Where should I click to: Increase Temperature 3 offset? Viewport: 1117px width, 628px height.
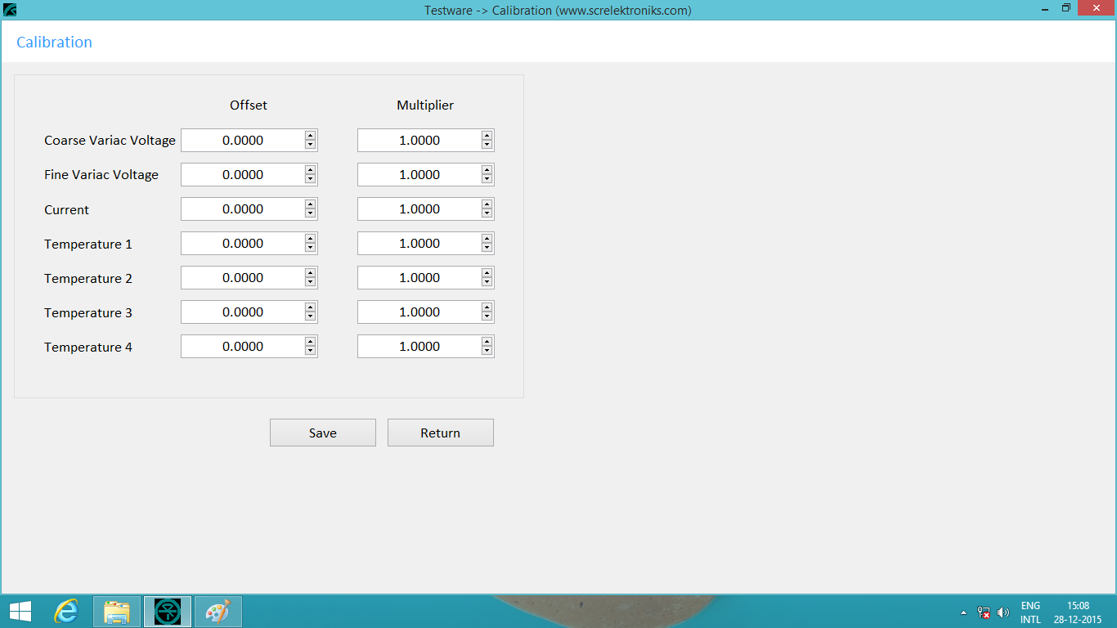pyautogui.click(x=310, y=307)
